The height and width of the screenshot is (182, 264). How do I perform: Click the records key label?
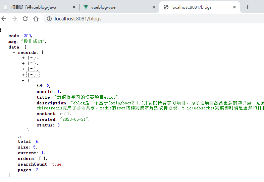[27, 53]
